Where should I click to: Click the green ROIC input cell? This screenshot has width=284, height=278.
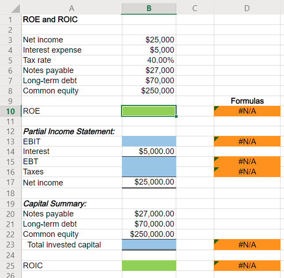[x=149, y=266]
